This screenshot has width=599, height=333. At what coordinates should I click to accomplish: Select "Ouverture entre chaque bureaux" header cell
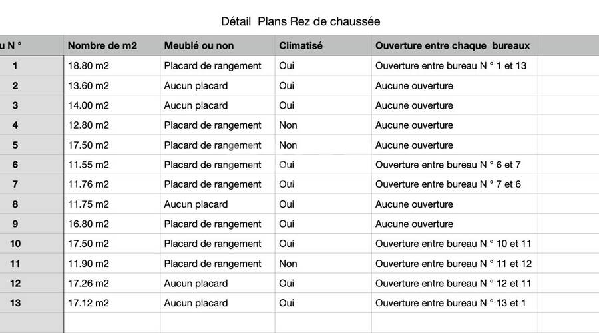coord(453,45)
